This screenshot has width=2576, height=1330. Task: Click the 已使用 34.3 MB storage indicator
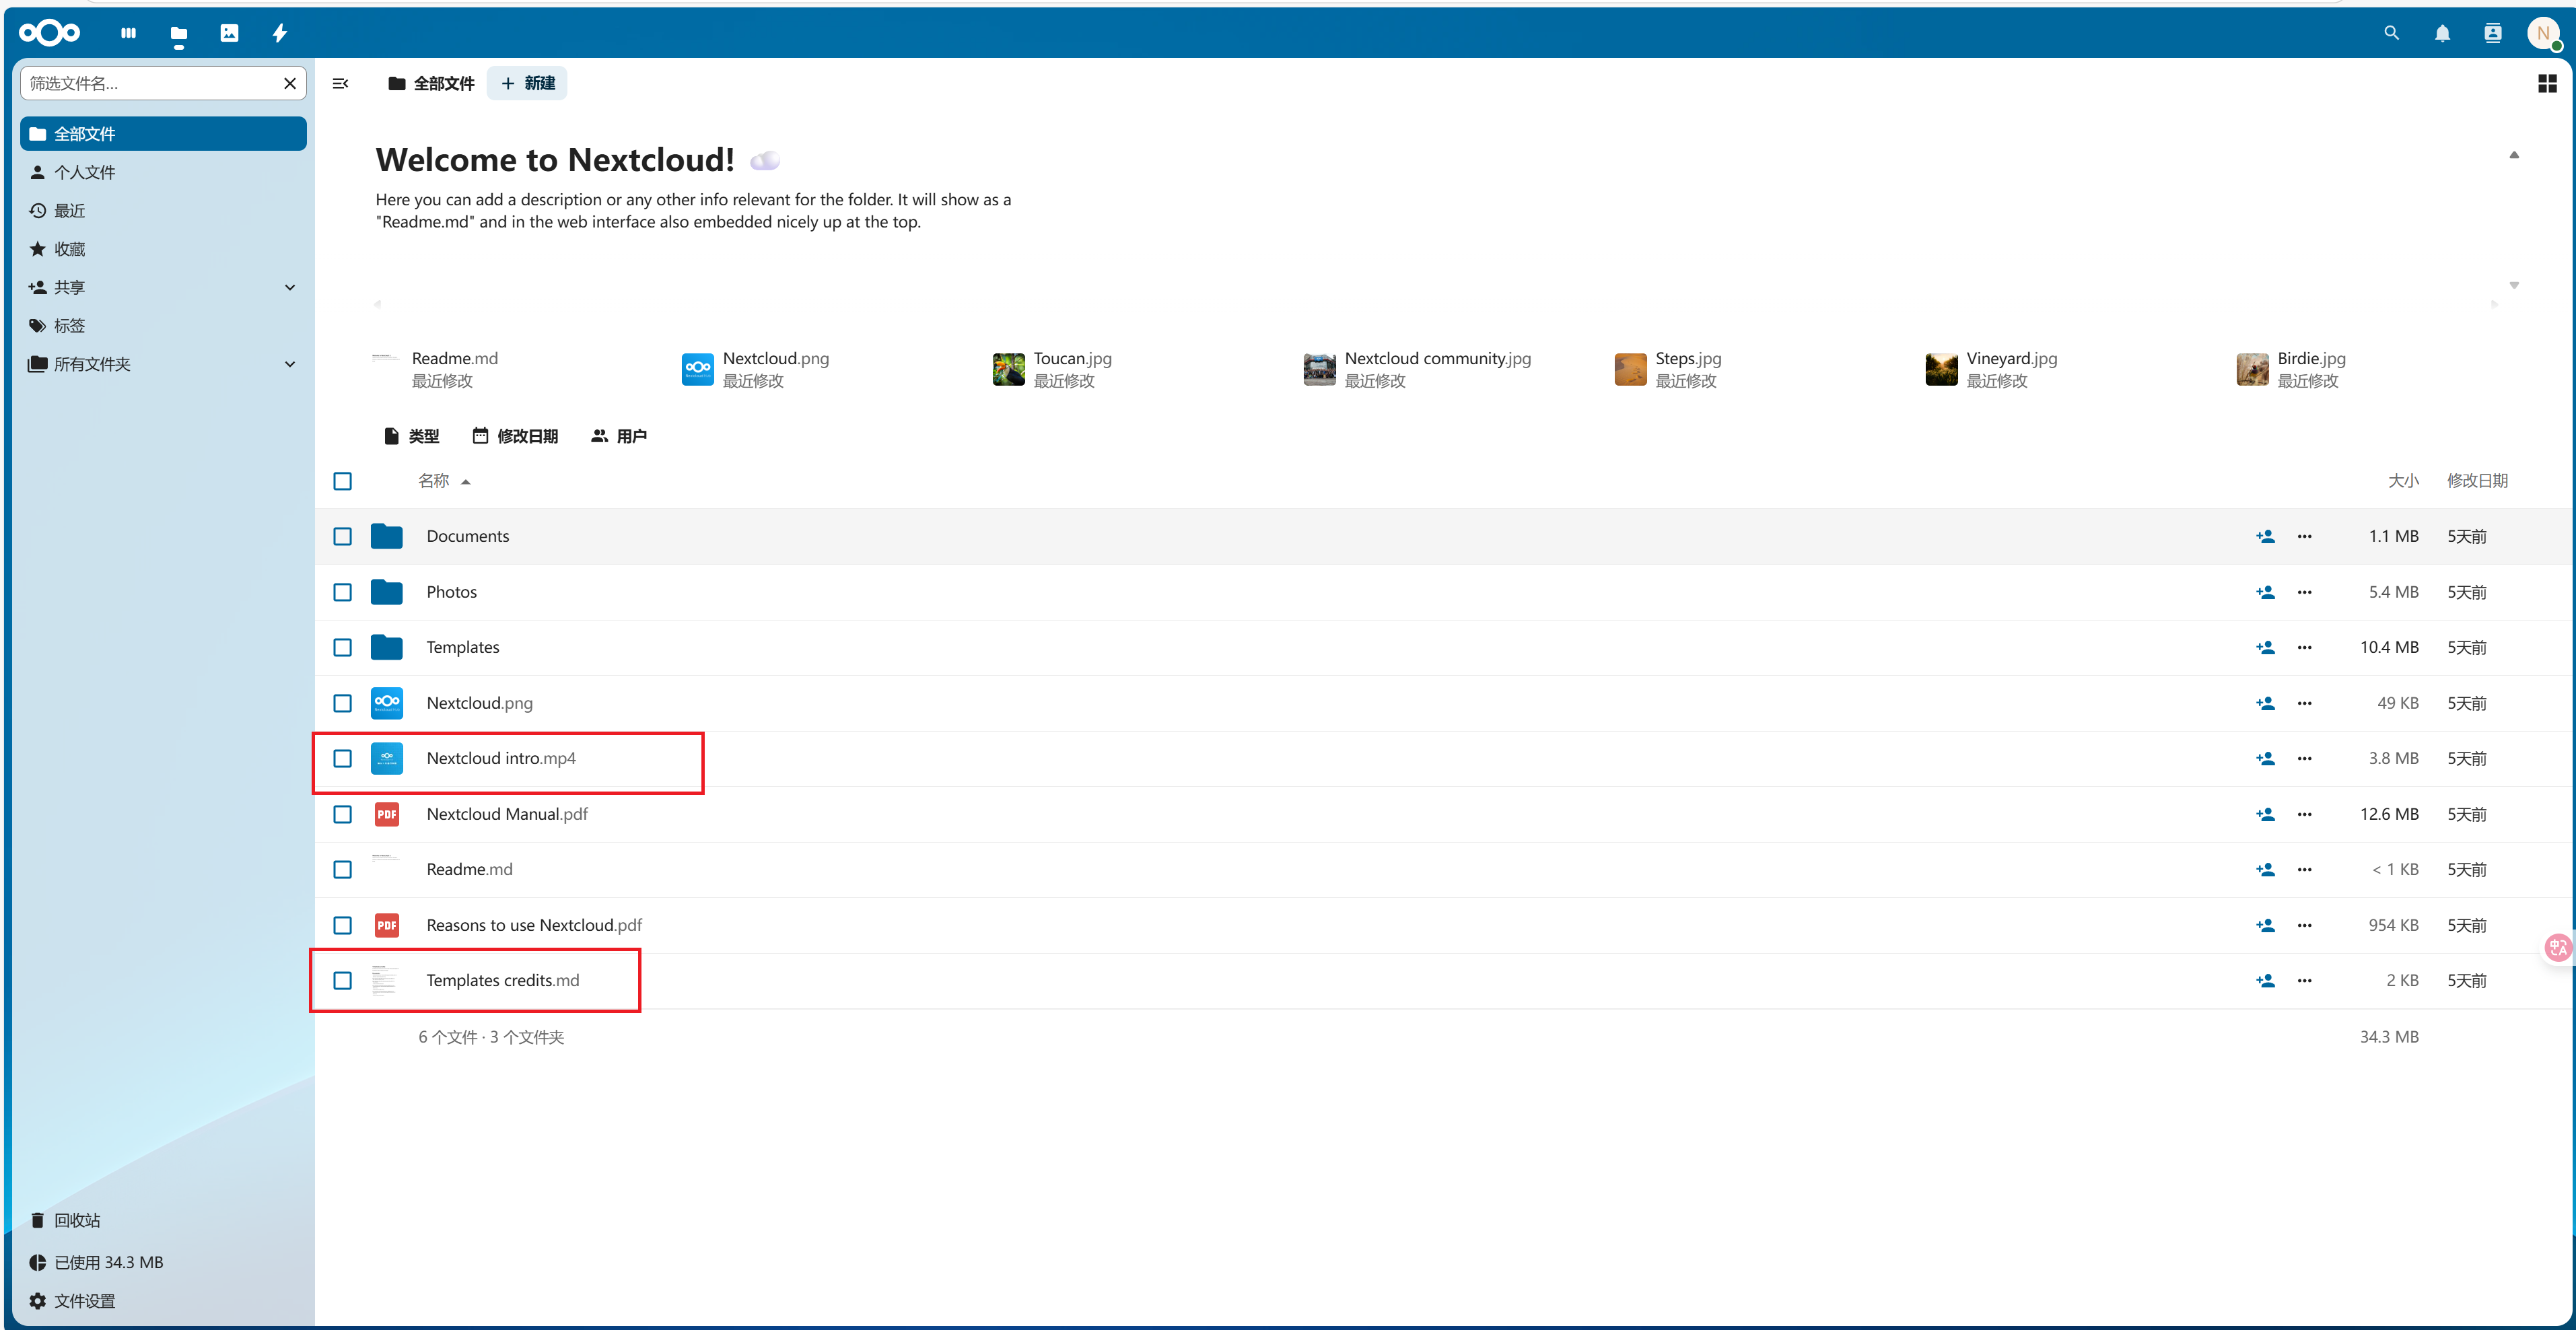tap(109, 1261)
